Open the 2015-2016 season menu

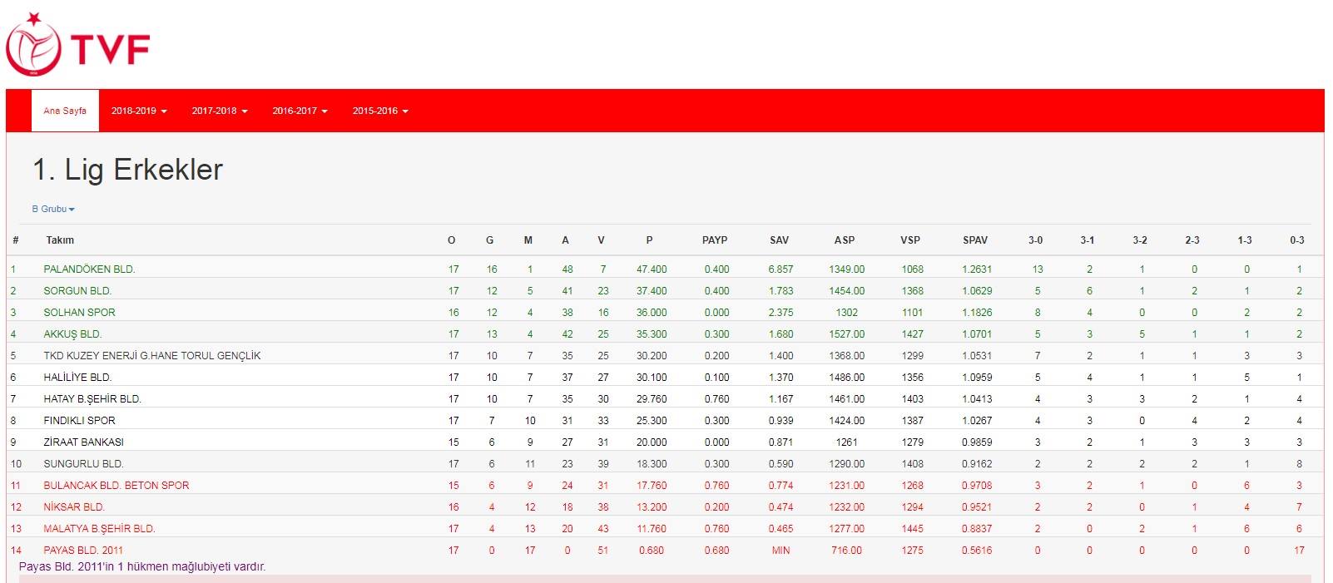[380, 111]
